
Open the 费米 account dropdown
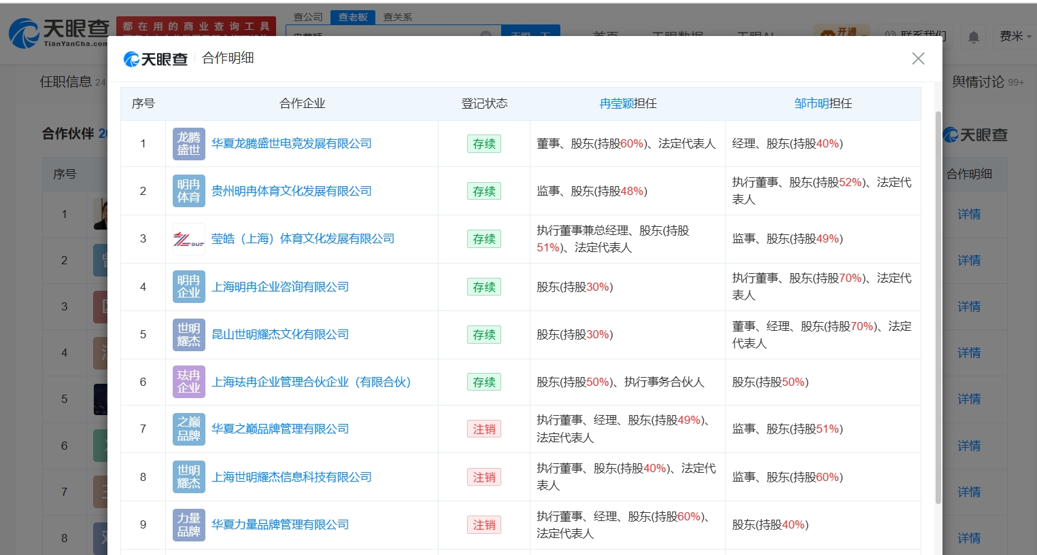click(1015, 36)
